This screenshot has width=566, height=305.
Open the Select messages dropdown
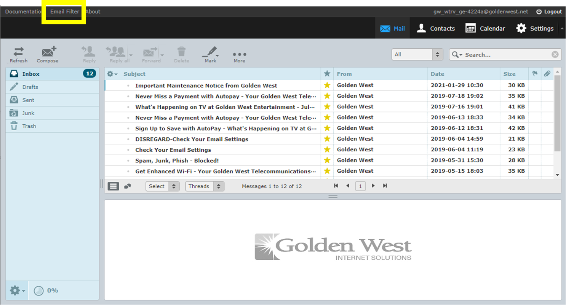click(162, 186)
